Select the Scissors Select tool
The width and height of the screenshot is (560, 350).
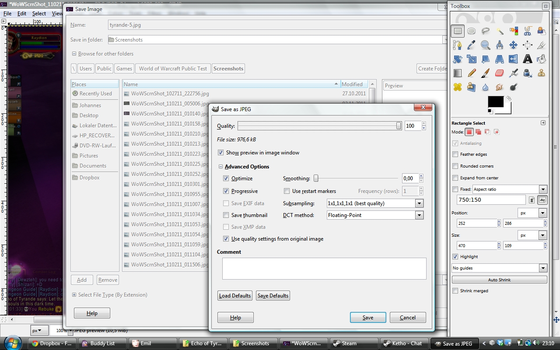click(x=527, y=31)
